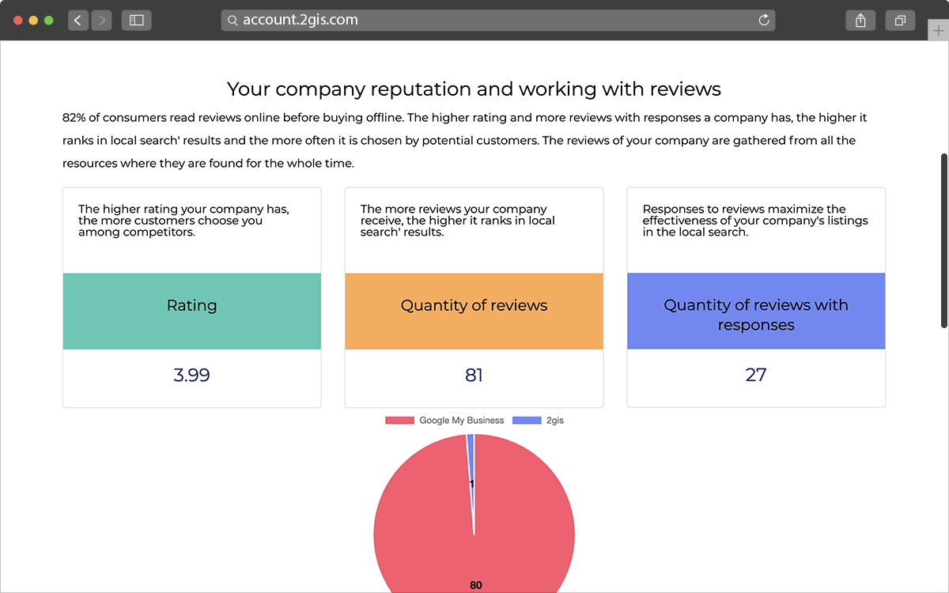Toggle the 2gis legend swatch

pyautogui.click(x=527, y=421)
